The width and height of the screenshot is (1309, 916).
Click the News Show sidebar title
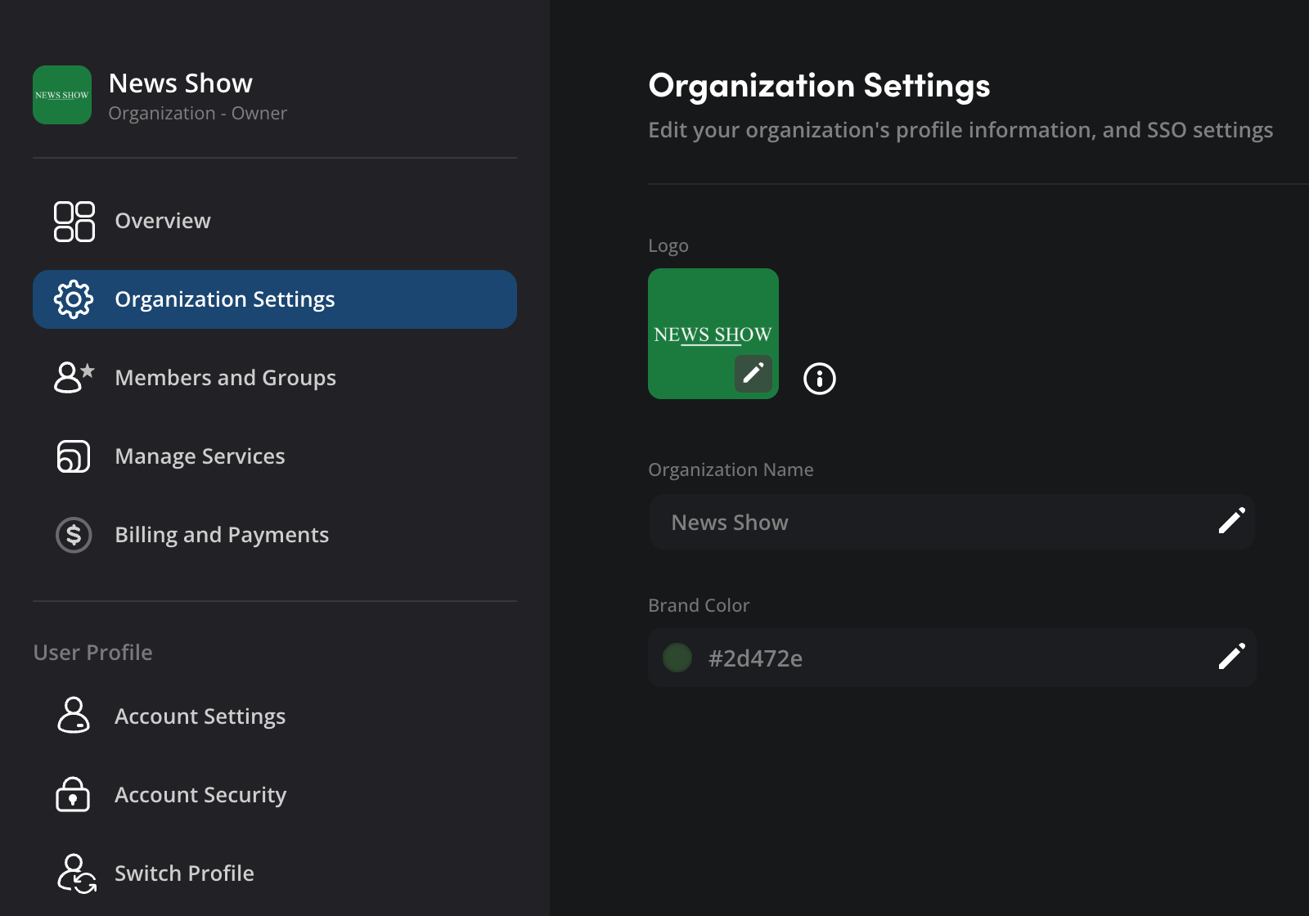(181, 83)
